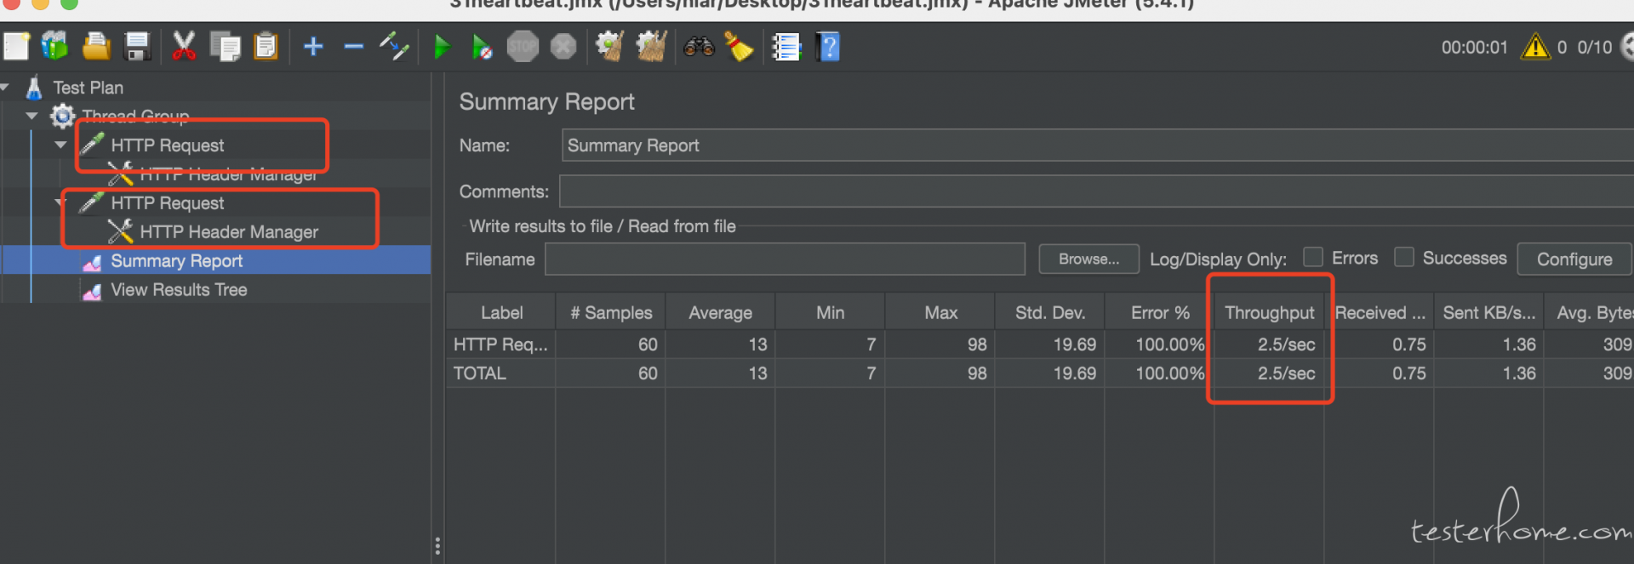Select the second HTTP Request in tree
Viewport: 1634px width, 564px height.
pos(168,203)
